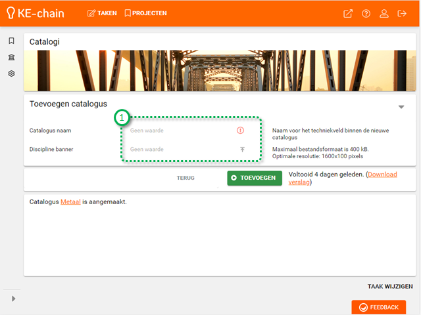Screen dimensions: 421x315
Task: Click the Discipline banner file field
Action: pyautogui.click(x=187, y=149)
